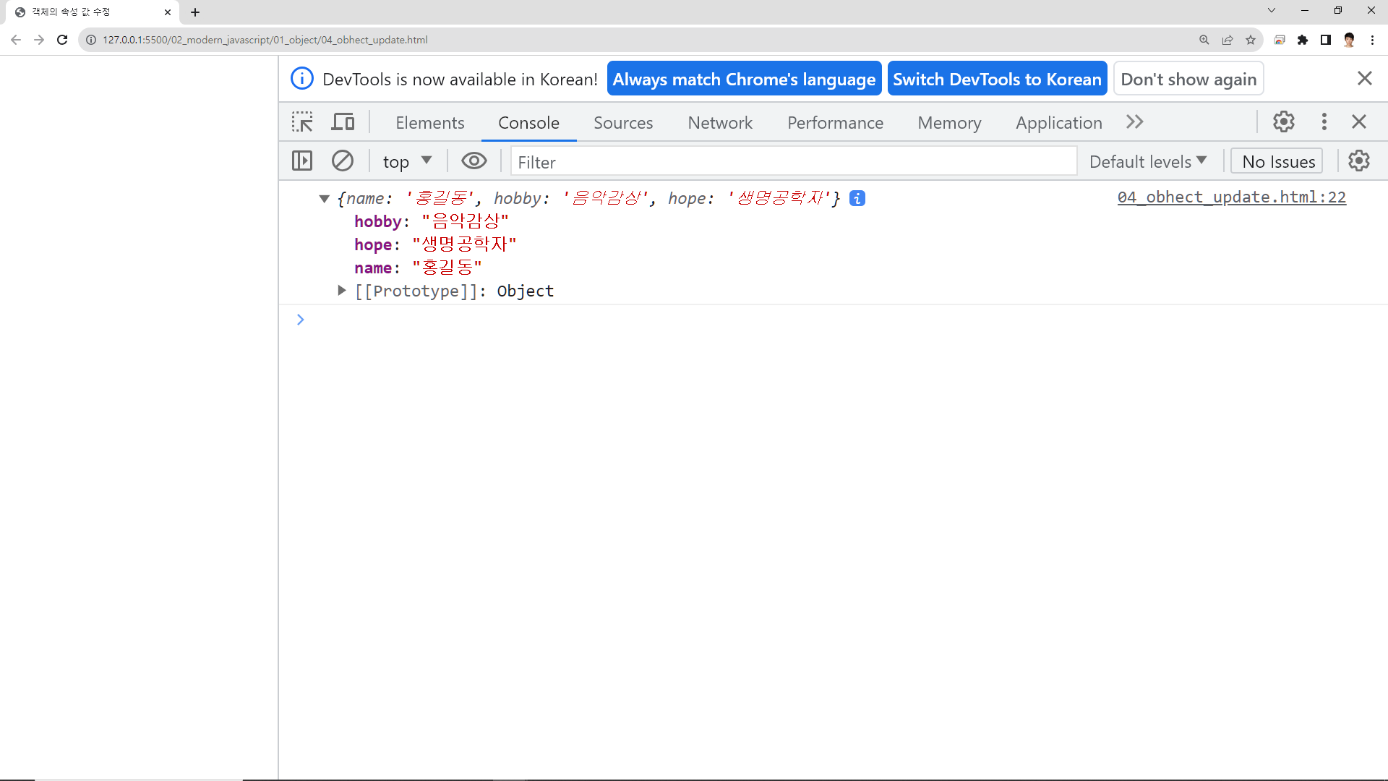Reload the page in the browser
1388x781 pixels.
tap(62, 40)
